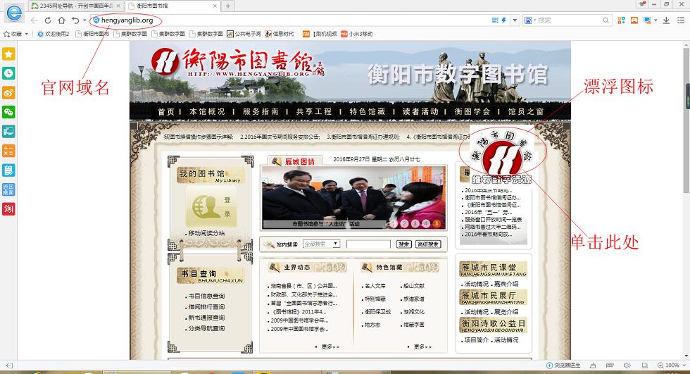Viewport: 690px width, 374px height.
Task: Open 衡图学会 in the site navigation
Action: (472, 112)
